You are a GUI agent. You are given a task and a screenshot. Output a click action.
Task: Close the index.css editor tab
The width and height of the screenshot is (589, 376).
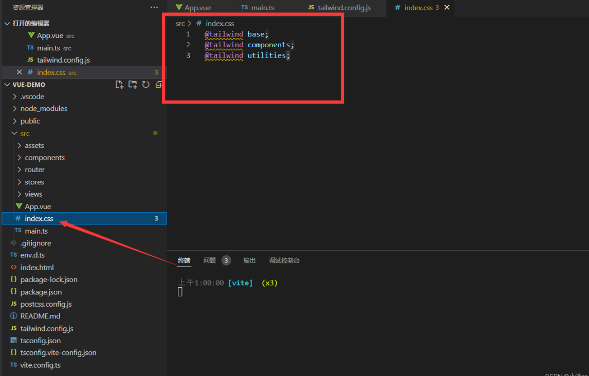point(447,8)
